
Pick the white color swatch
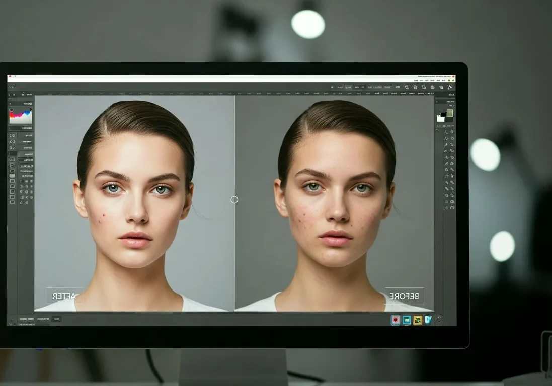click(441, 118)
